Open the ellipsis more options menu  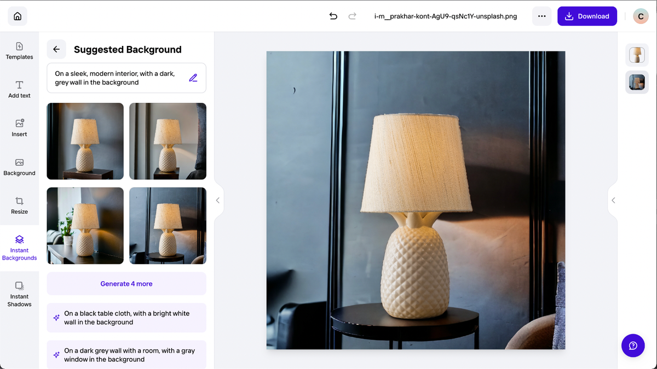[541, 16]
